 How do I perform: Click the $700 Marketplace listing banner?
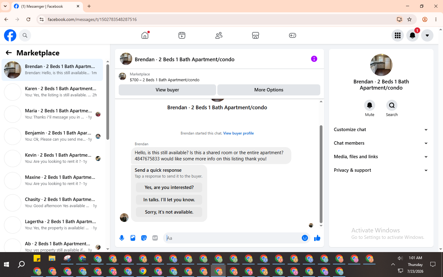(x=219, y=77)
